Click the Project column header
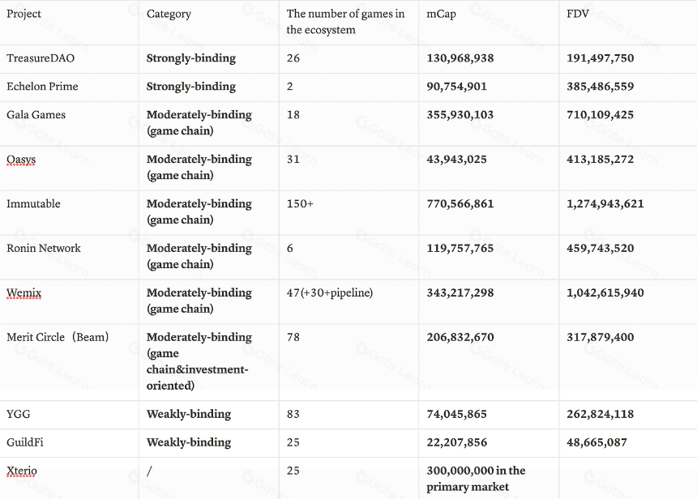Viewport: 697px width, 499px height. click(24, 14)
